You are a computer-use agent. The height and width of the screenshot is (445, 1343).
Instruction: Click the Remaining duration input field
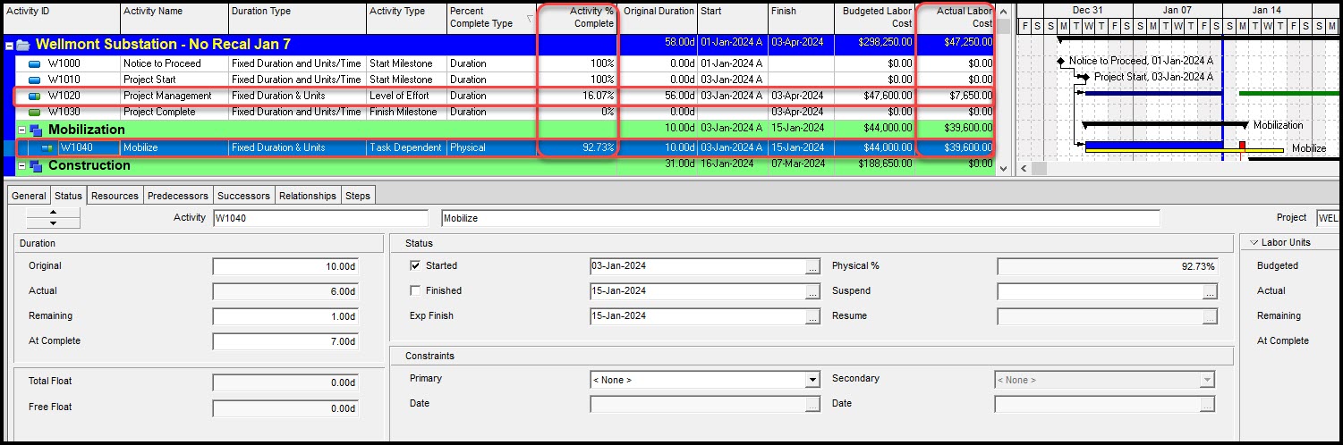[285, 316]
